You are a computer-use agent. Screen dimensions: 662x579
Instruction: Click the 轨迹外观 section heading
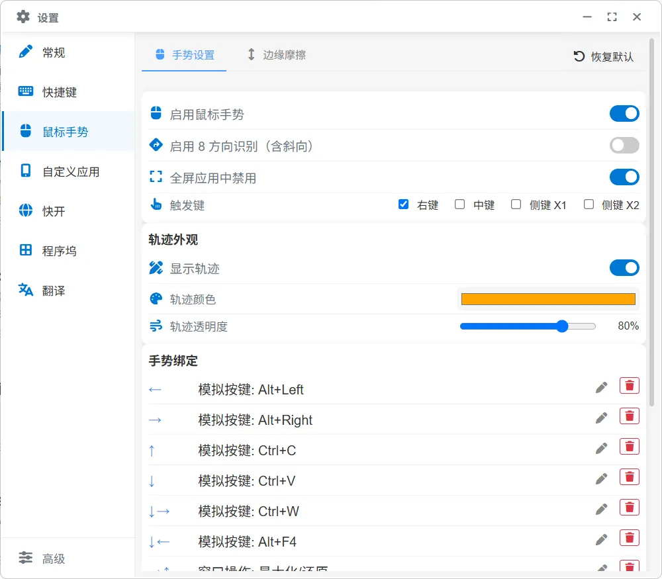point(173,240)
